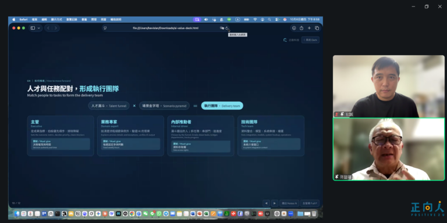Select the 技術團隊 Tech team card
The width and height of the screenshot is (447, 223).
point(271,136)
